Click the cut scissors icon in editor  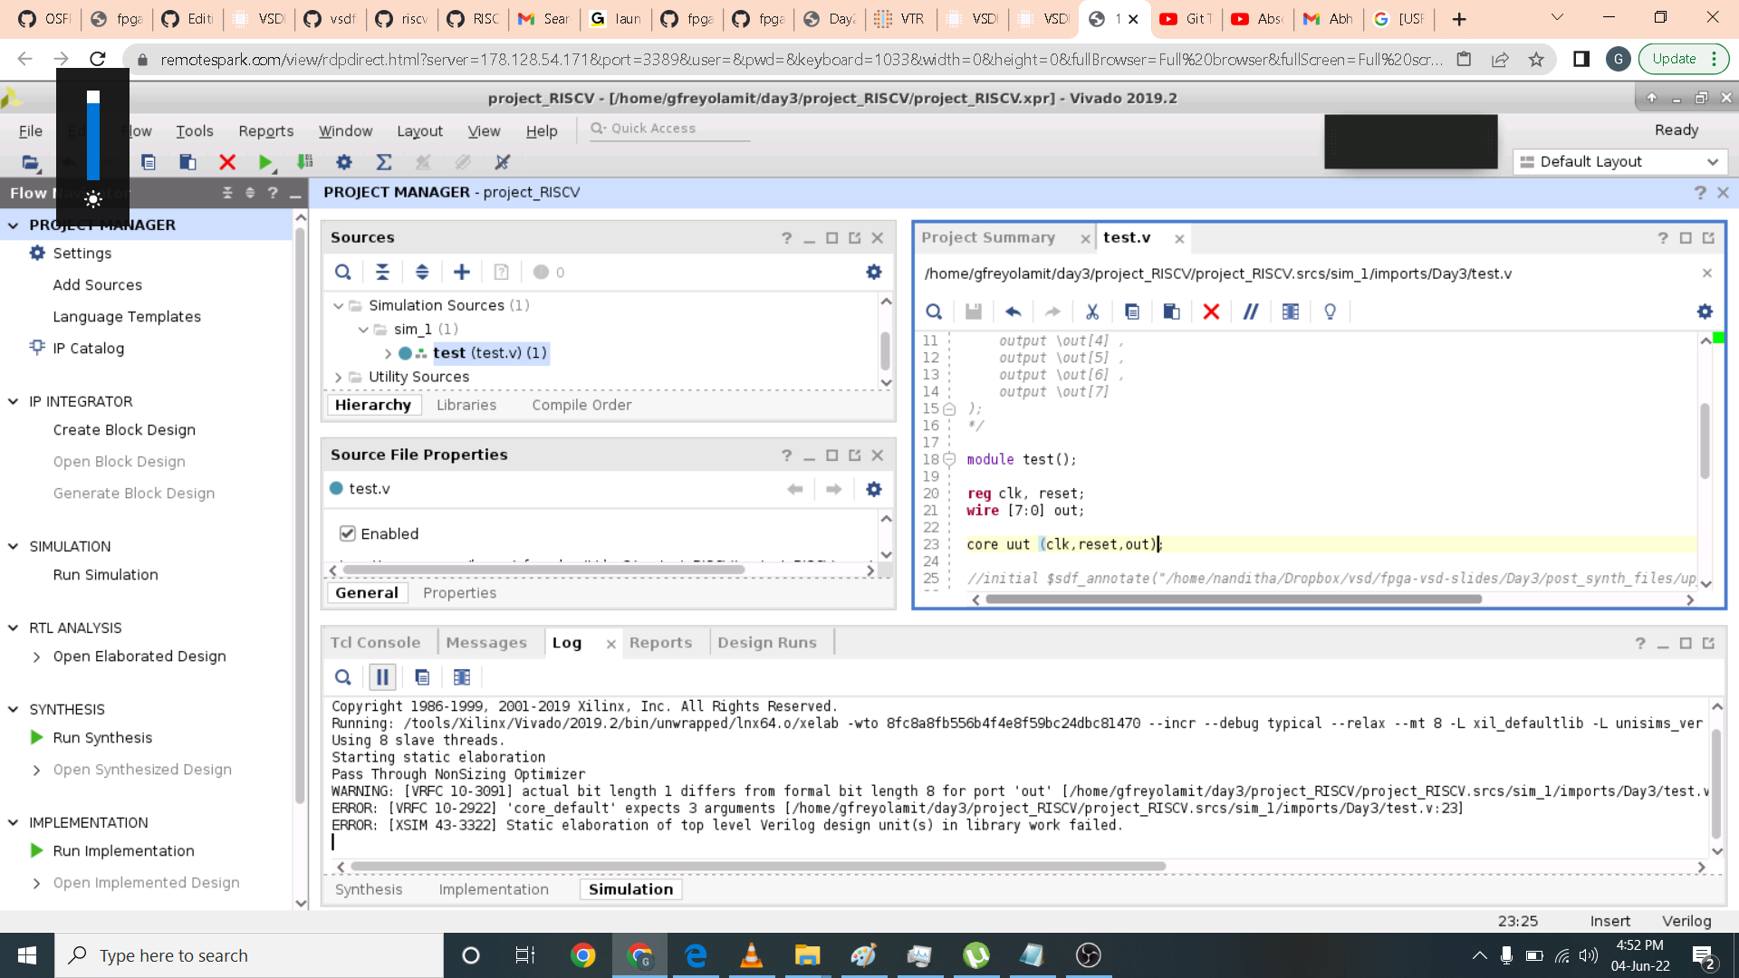(x=1092, y=312)
